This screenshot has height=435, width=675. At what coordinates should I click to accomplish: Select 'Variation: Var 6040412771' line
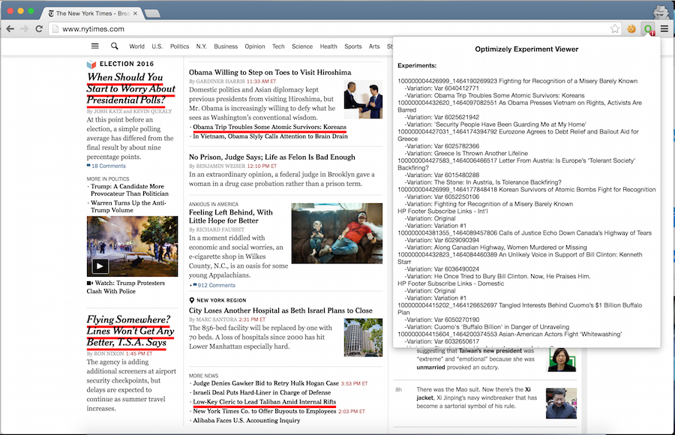pos(442,88)
